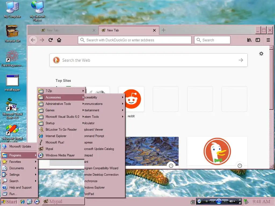Launch Windows Media Player from quick launch
Image resolution: width=275 pixels, height=206 pixels.
(x=37, y=202)
